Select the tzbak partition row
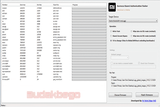This screenshot has height=107, width=160. tap(54, 24)
